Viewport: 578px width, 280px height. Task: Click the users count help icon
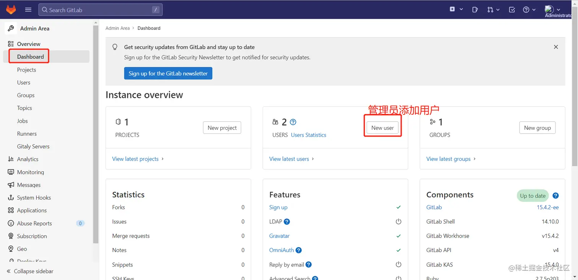coord(293,122)
